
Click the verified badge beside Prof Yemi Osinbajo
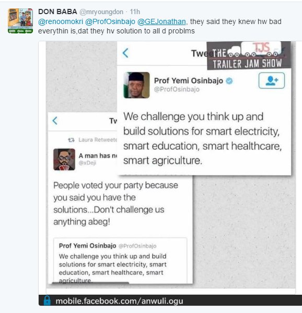(229, 81)
